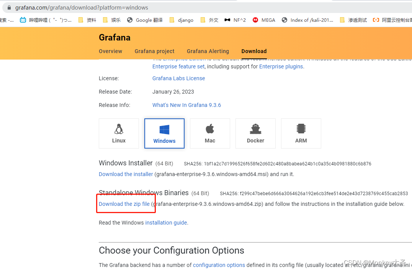The image size is (412, 270).
Task: Select the Mac apple platform tile
Action: point(210,133)
